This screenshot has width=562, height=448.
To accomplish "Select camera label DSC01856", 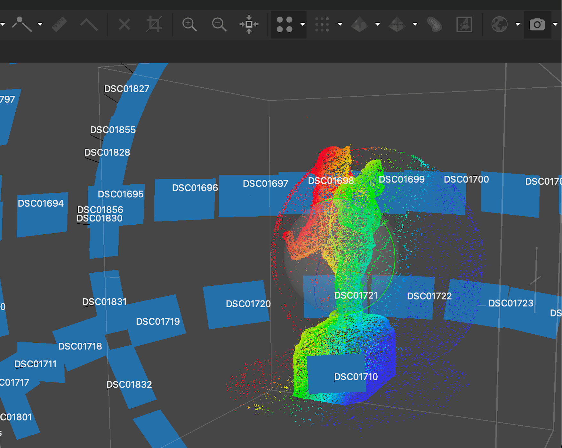I will [100, 210].
